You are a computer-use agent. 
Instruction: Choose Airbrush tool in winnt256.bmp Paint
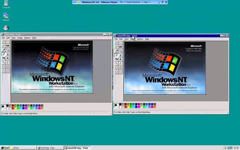point(117,59)
